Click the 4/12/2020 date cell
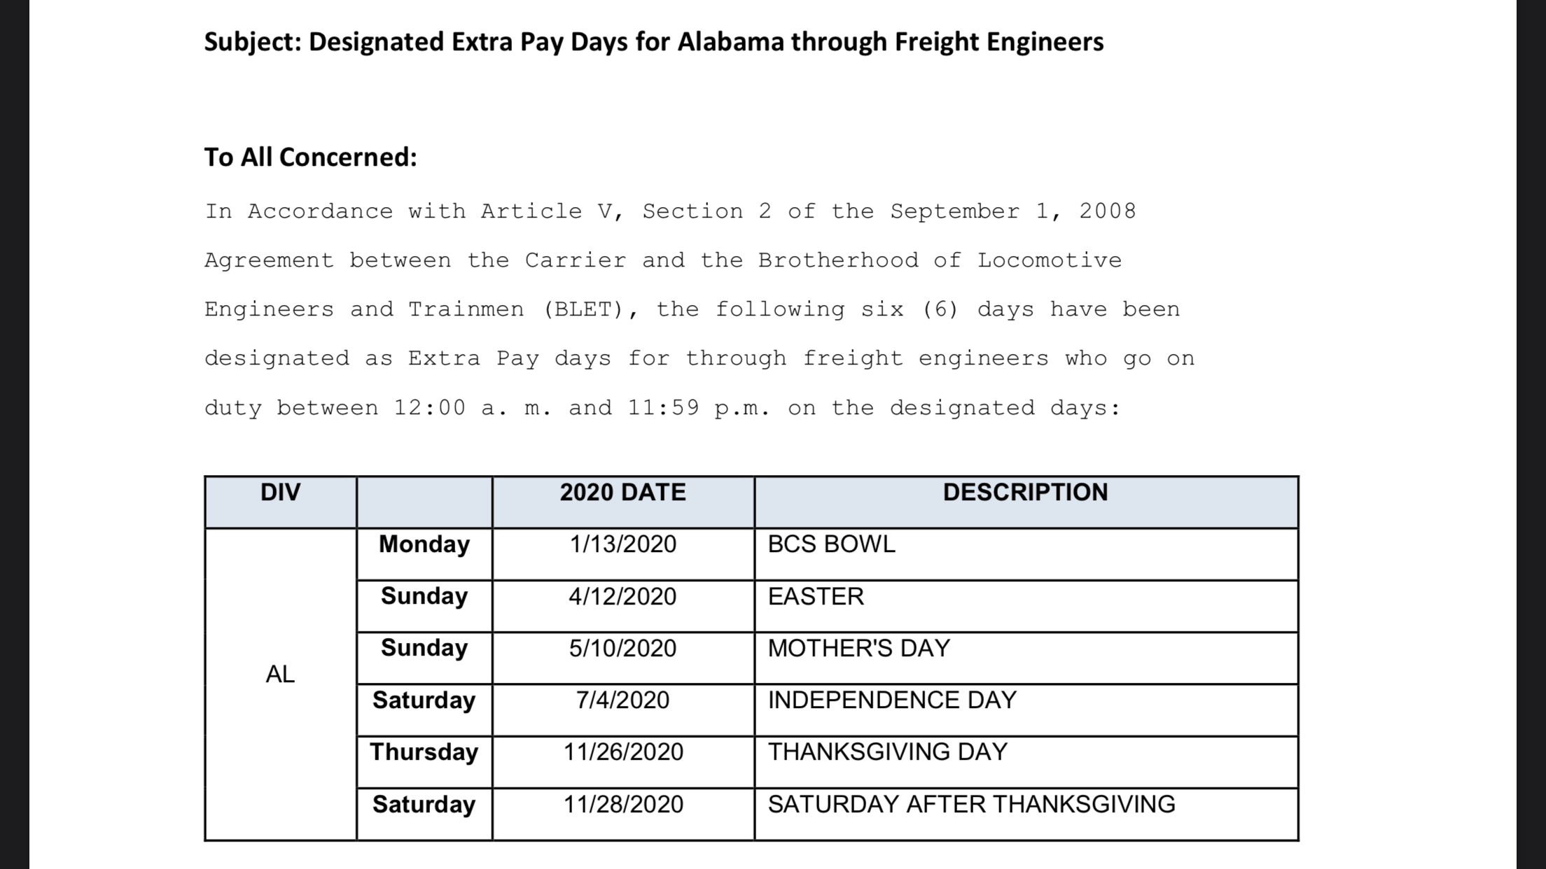Image resolution: width=1546 pixels, height=869 pixels. (623, 606)
